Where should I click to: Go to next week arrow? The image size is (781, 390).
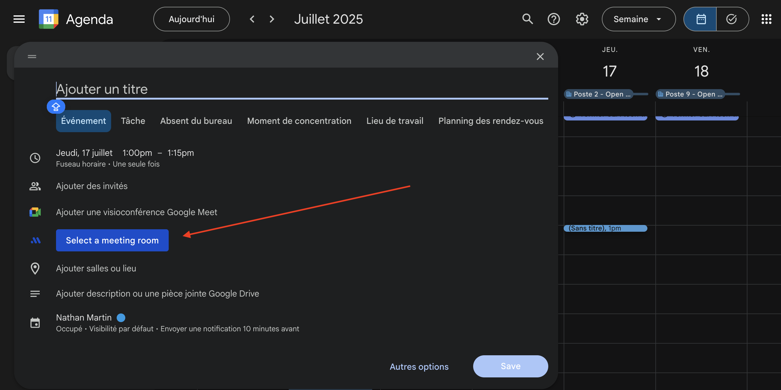click(x=272, y=19)
